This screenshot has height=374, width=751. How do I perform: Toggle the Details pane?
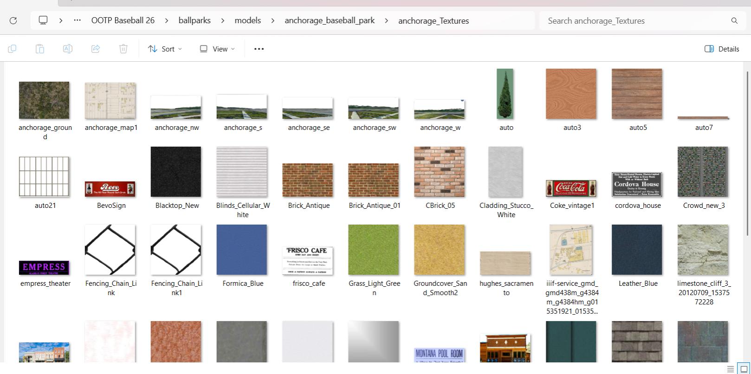click(x=722, y=49)
